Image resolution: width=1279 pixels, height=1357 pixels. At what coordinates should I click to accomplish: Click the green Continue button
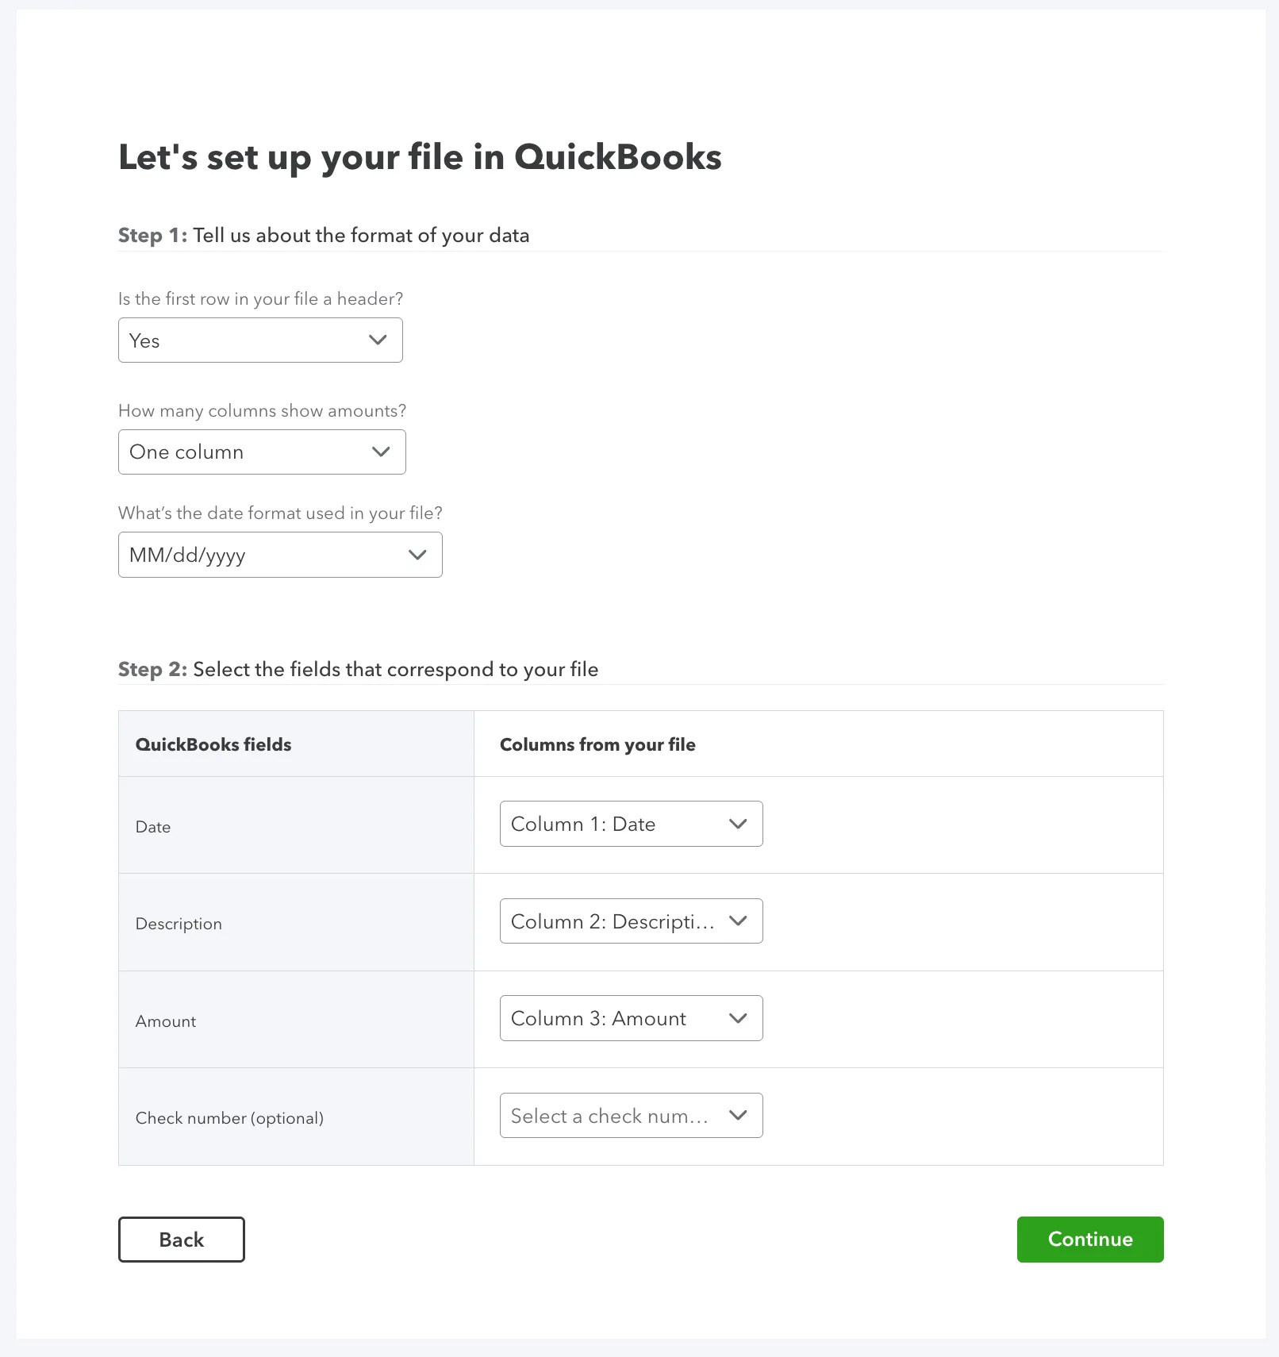(1090, 1240)
